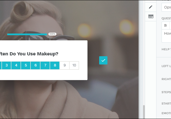Open the question type dropdown
The image size is (171, 119).
click(x=166, y=7)
